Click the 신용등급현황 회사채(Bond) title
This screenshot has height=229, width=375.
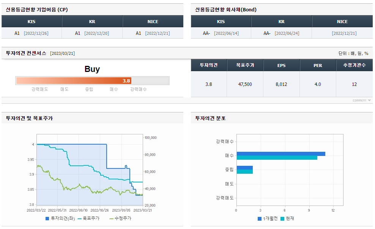point(226,9)
